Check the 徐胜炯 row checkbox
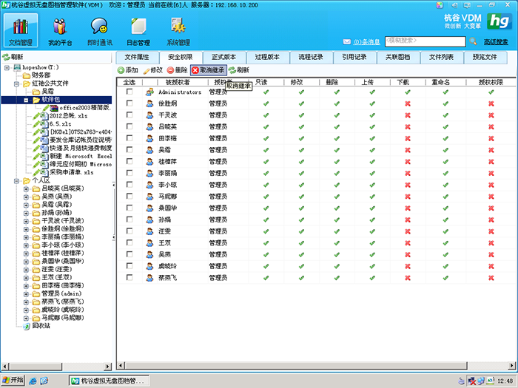This screenshot has height=388, width=518. [129, 103]
